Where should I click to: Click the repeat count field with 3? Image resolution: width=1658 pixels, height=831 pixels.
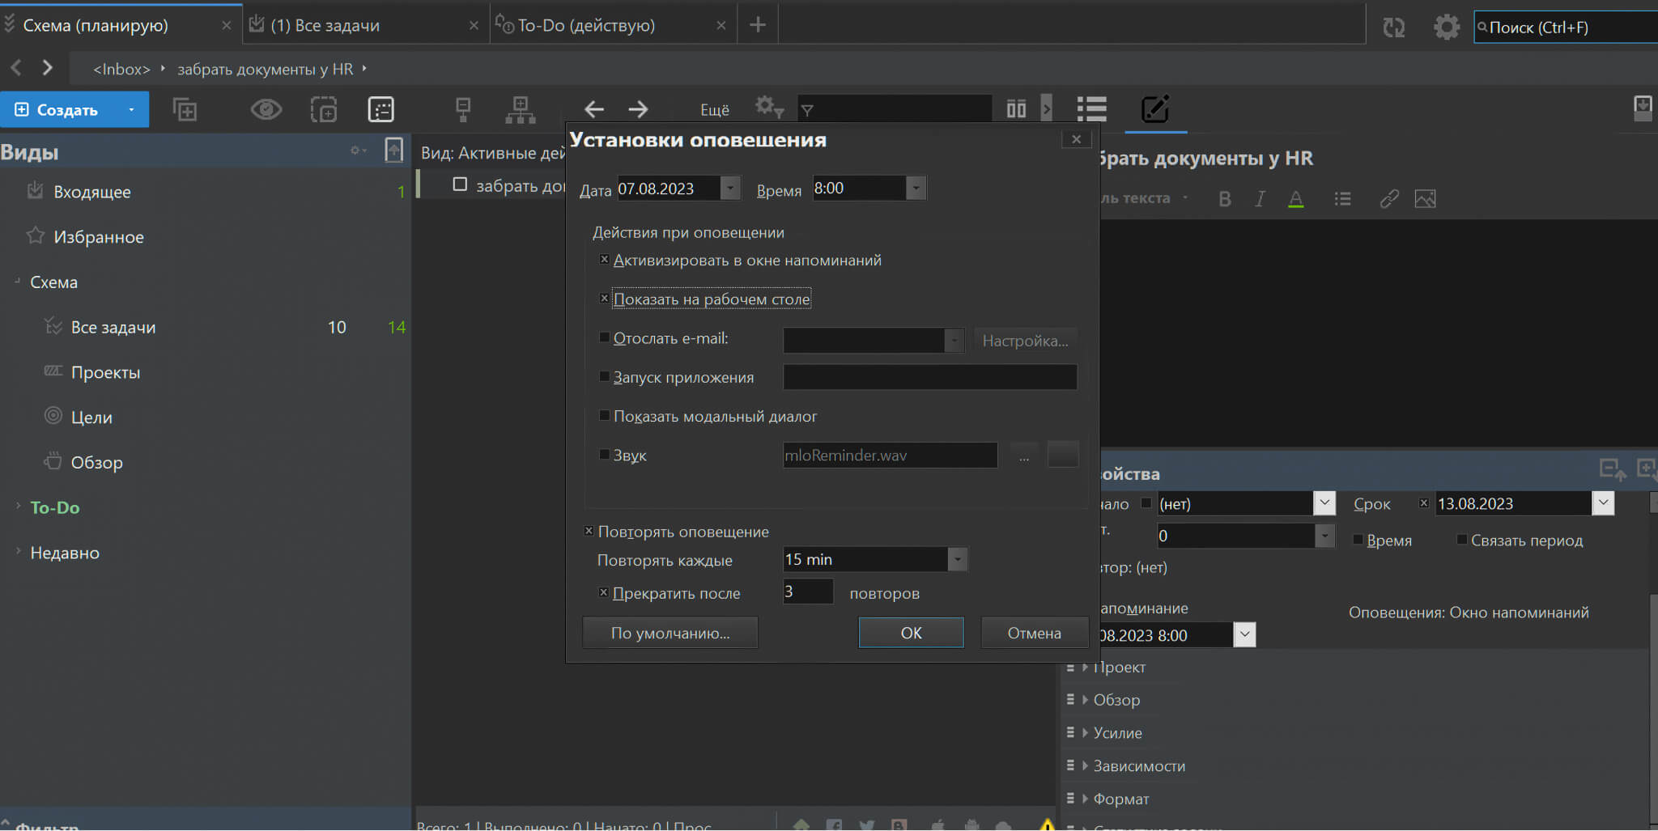(x=808, y=591)
